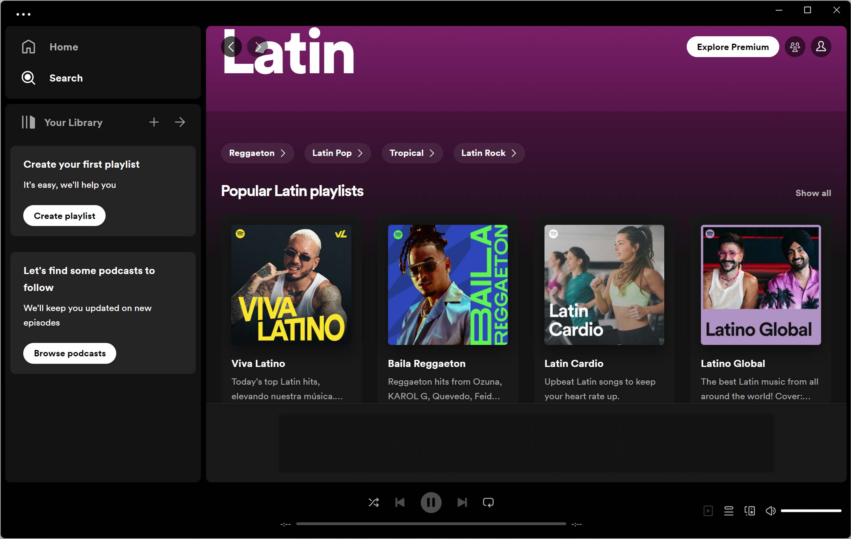Seek on the playback progress bar

coord(431,524)
